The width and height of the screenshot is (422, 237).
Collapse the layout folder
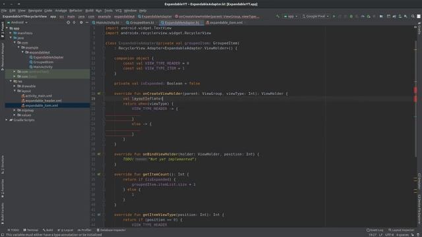point(15,91)
